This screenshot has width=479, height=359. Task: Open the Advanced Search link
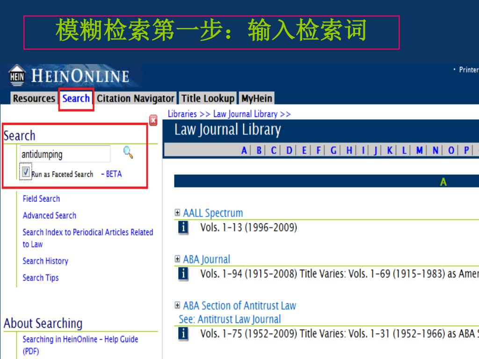click(50, 215)
